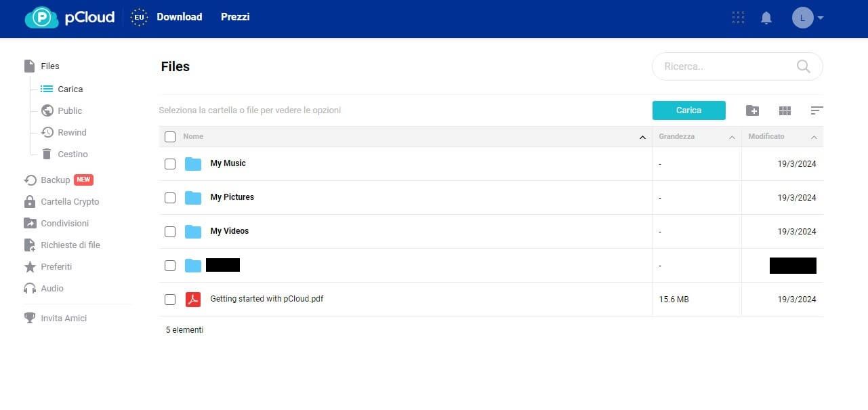Open the Download menu item
868x410 pixels.
pyautogui.click(x=179, y=17)
